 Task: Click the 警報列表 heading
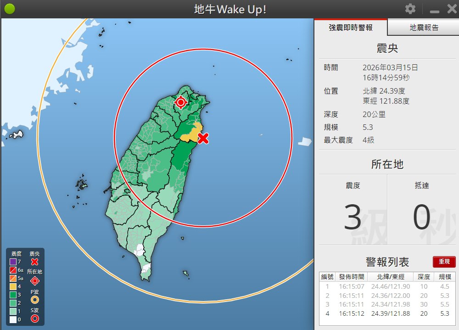click(x=387, y=262)
